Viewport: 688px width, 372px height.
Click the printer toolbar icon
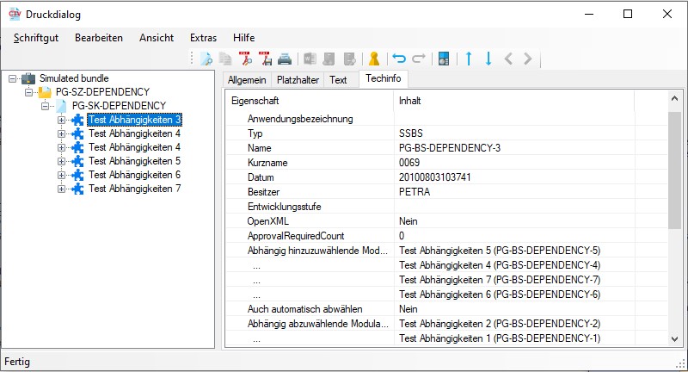click(x=285, y=59)
